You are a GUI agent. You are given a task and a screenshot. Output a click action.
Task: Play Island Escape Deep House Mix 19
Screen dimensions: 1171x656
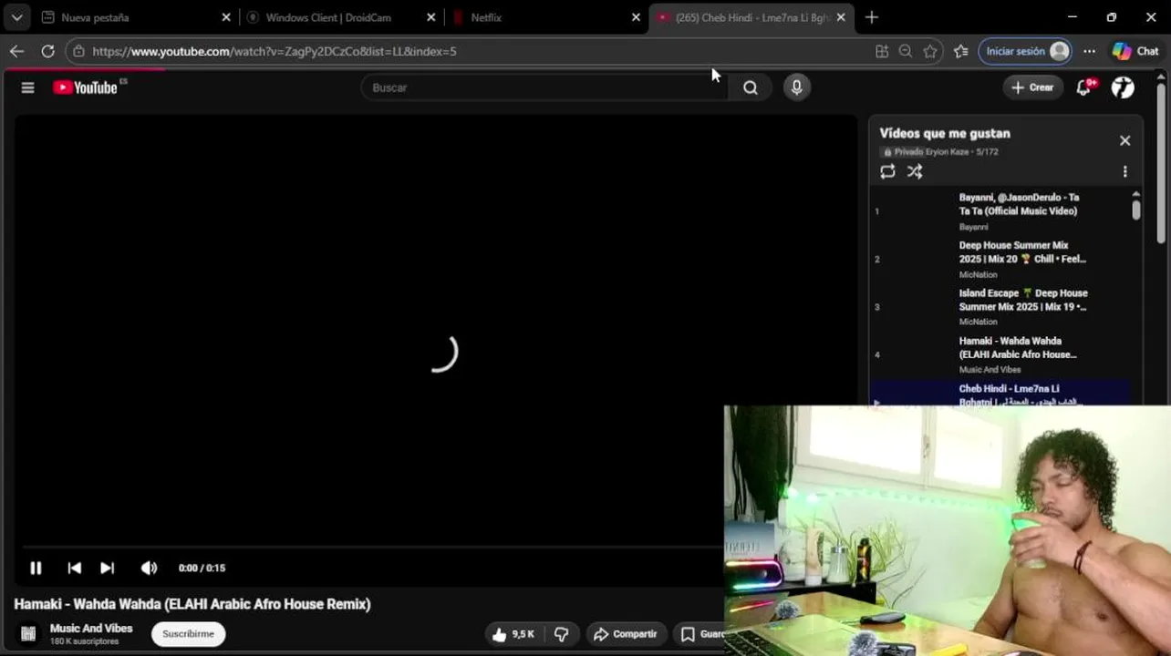pos(1000,307)
